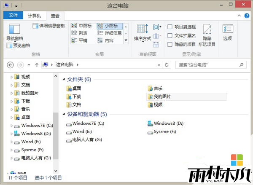
Task: Click navigation pane scroll down arrow
Action: (56, 171)
